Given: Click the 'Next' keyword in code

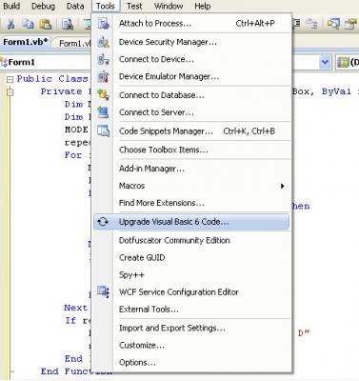Looking at the screenshot, I should [75, 308].
